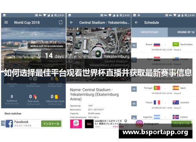
Task: Go back from Central Stadium screen
Action: 71,22
